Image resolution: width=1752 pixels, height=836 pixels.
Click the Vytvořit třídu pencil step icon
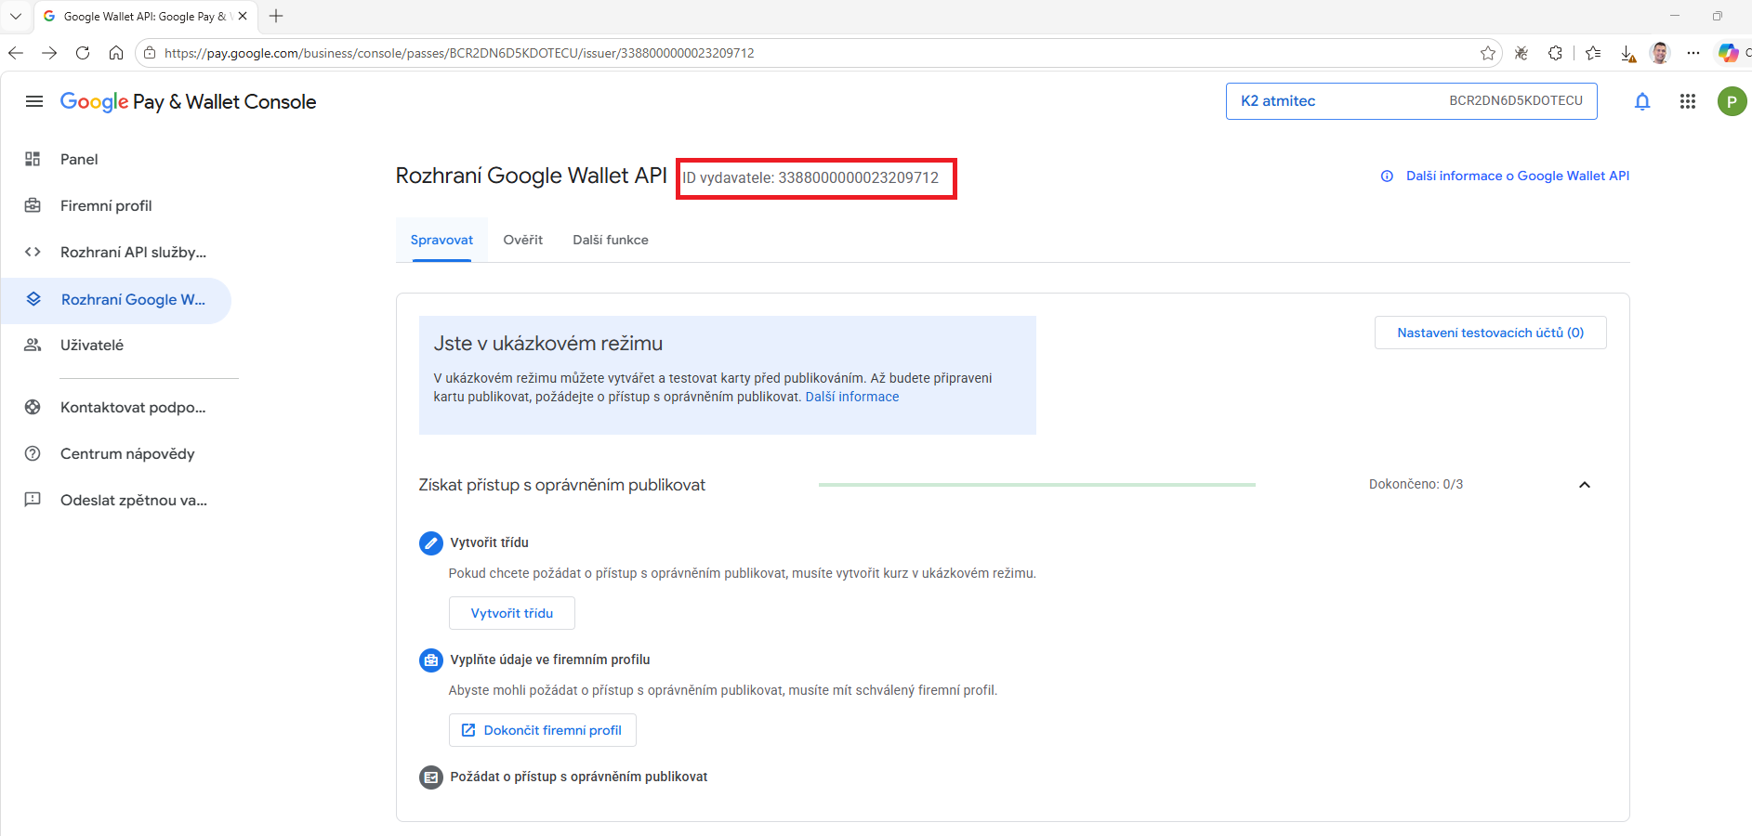pyautogui.click(x=431, y=542)
